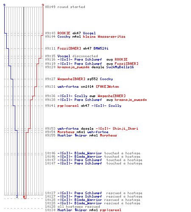This screenshot has height=212, width=191.
Task: Select -|SoI|- Scully as killer at 09:36
Action: tap(72, 96)
